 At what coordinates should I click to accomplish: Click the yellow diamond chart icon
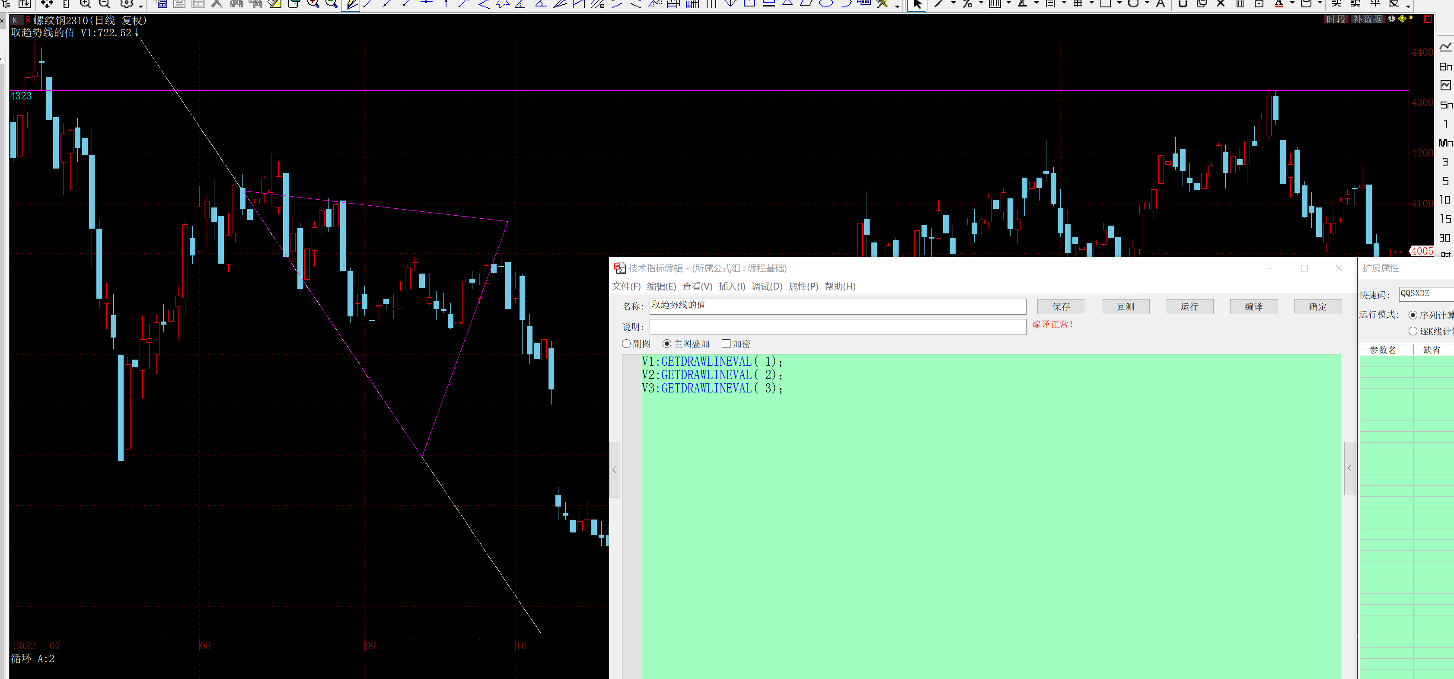tap(1402, 19)
